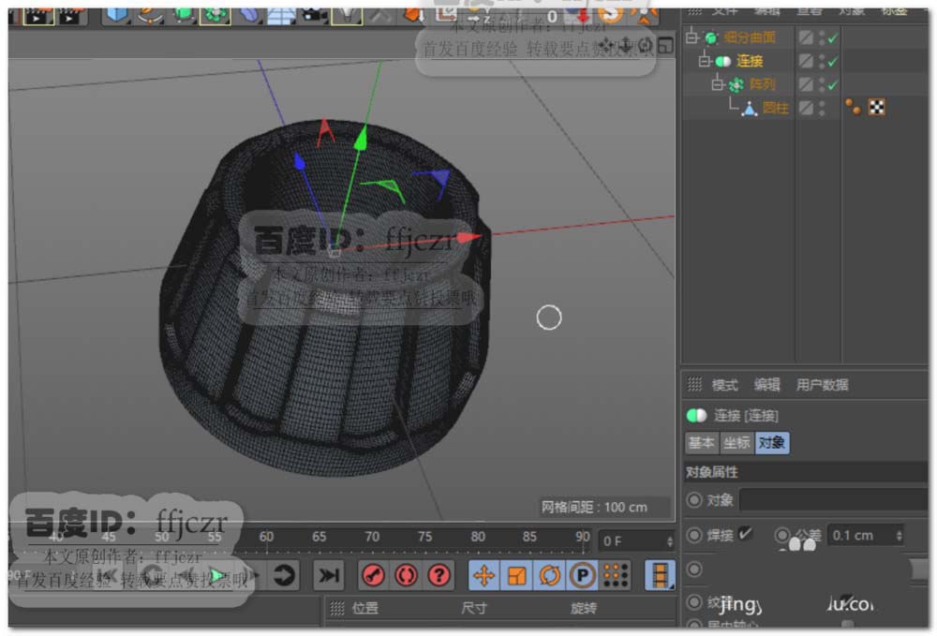The width and height of the screenshot is (937, 636).
Task: Toggle scale keyframe recording icon
Action: 516,576
